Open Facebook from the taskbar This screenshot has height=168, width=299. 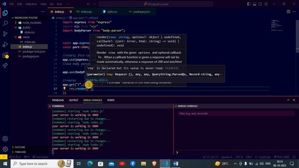coord(133,164)
